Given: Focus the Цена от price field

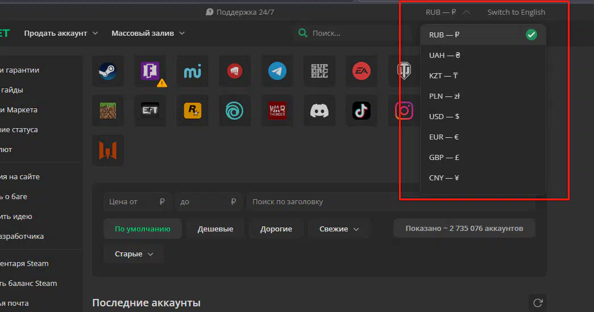Looking at the screenshot, I should tap(137, 201).
